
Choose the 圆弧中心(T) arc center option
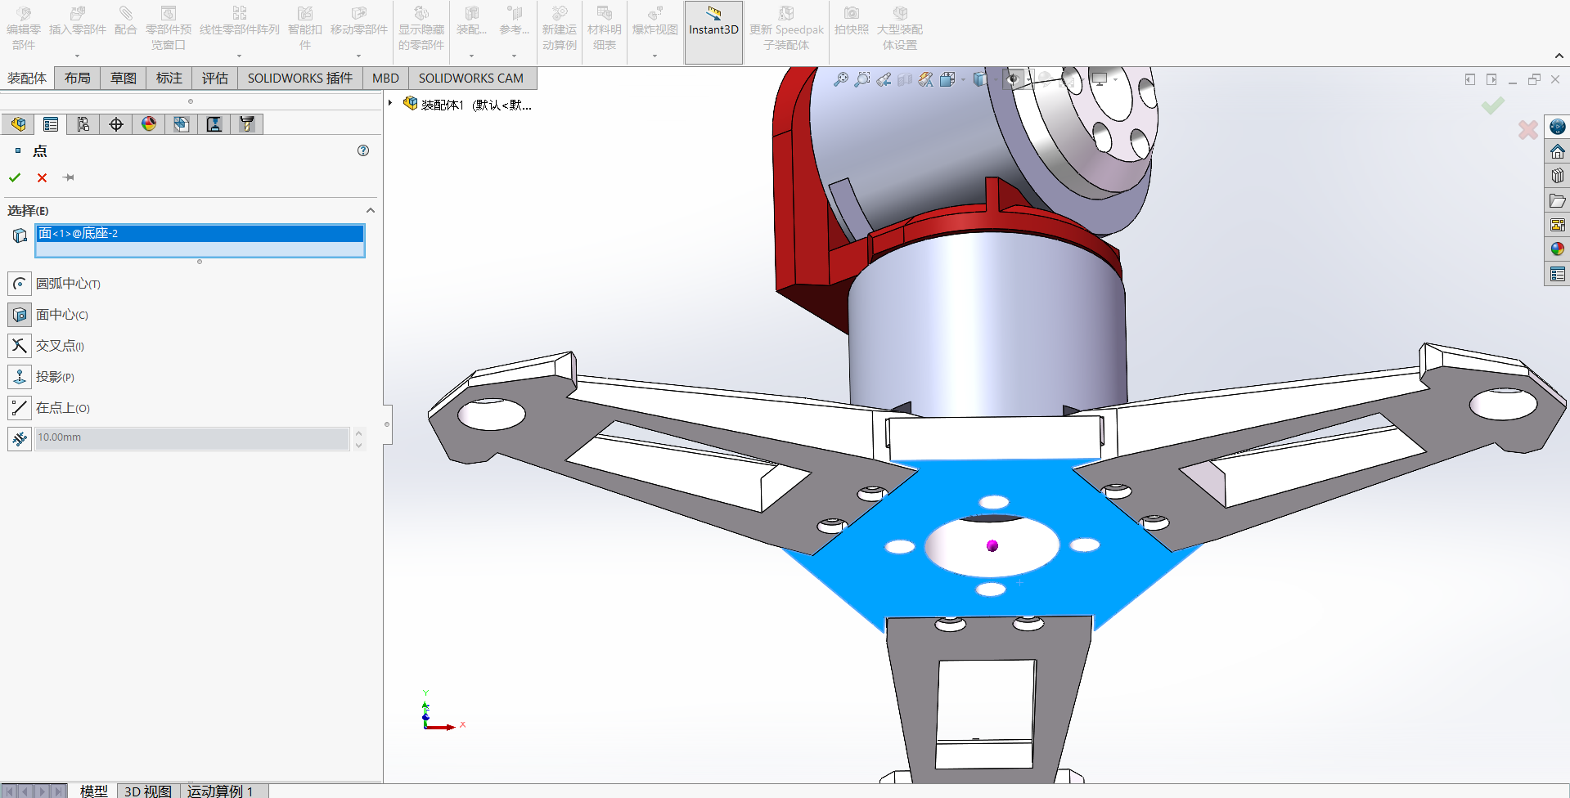click(20, 284)
